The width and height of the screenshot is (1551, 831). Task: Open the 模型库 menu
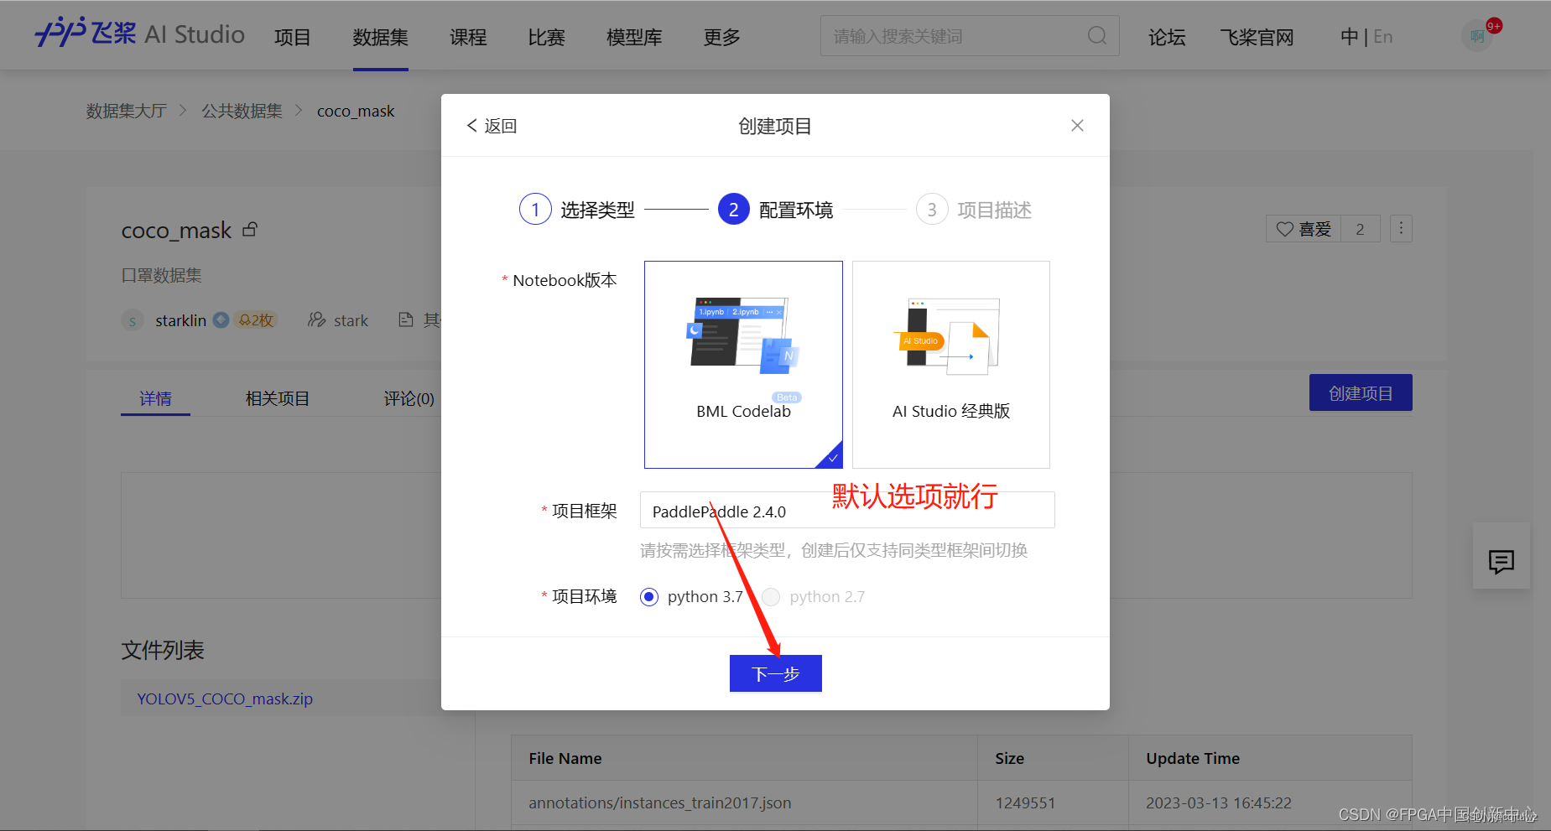pyautogui.click(x=634, y=37)
